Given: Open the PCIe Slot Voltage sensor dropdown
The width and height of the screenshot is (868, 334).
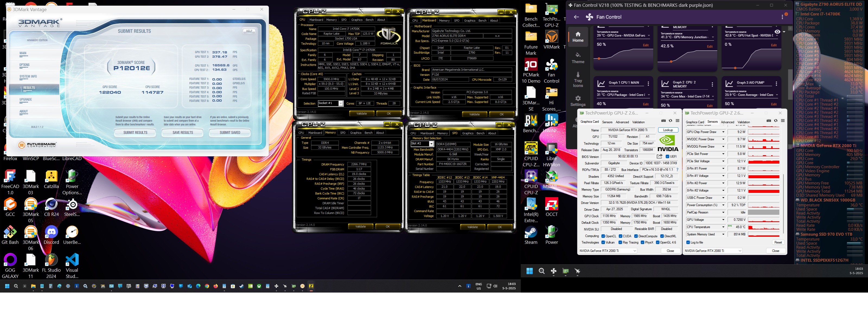Looking at the screenshot, I should [723, 161].
